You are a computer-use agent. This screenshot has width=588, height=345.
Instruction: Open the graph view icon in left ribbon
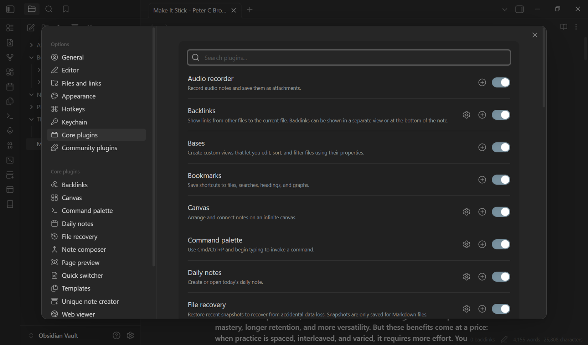pyautogui.click(x=10, y=57)
